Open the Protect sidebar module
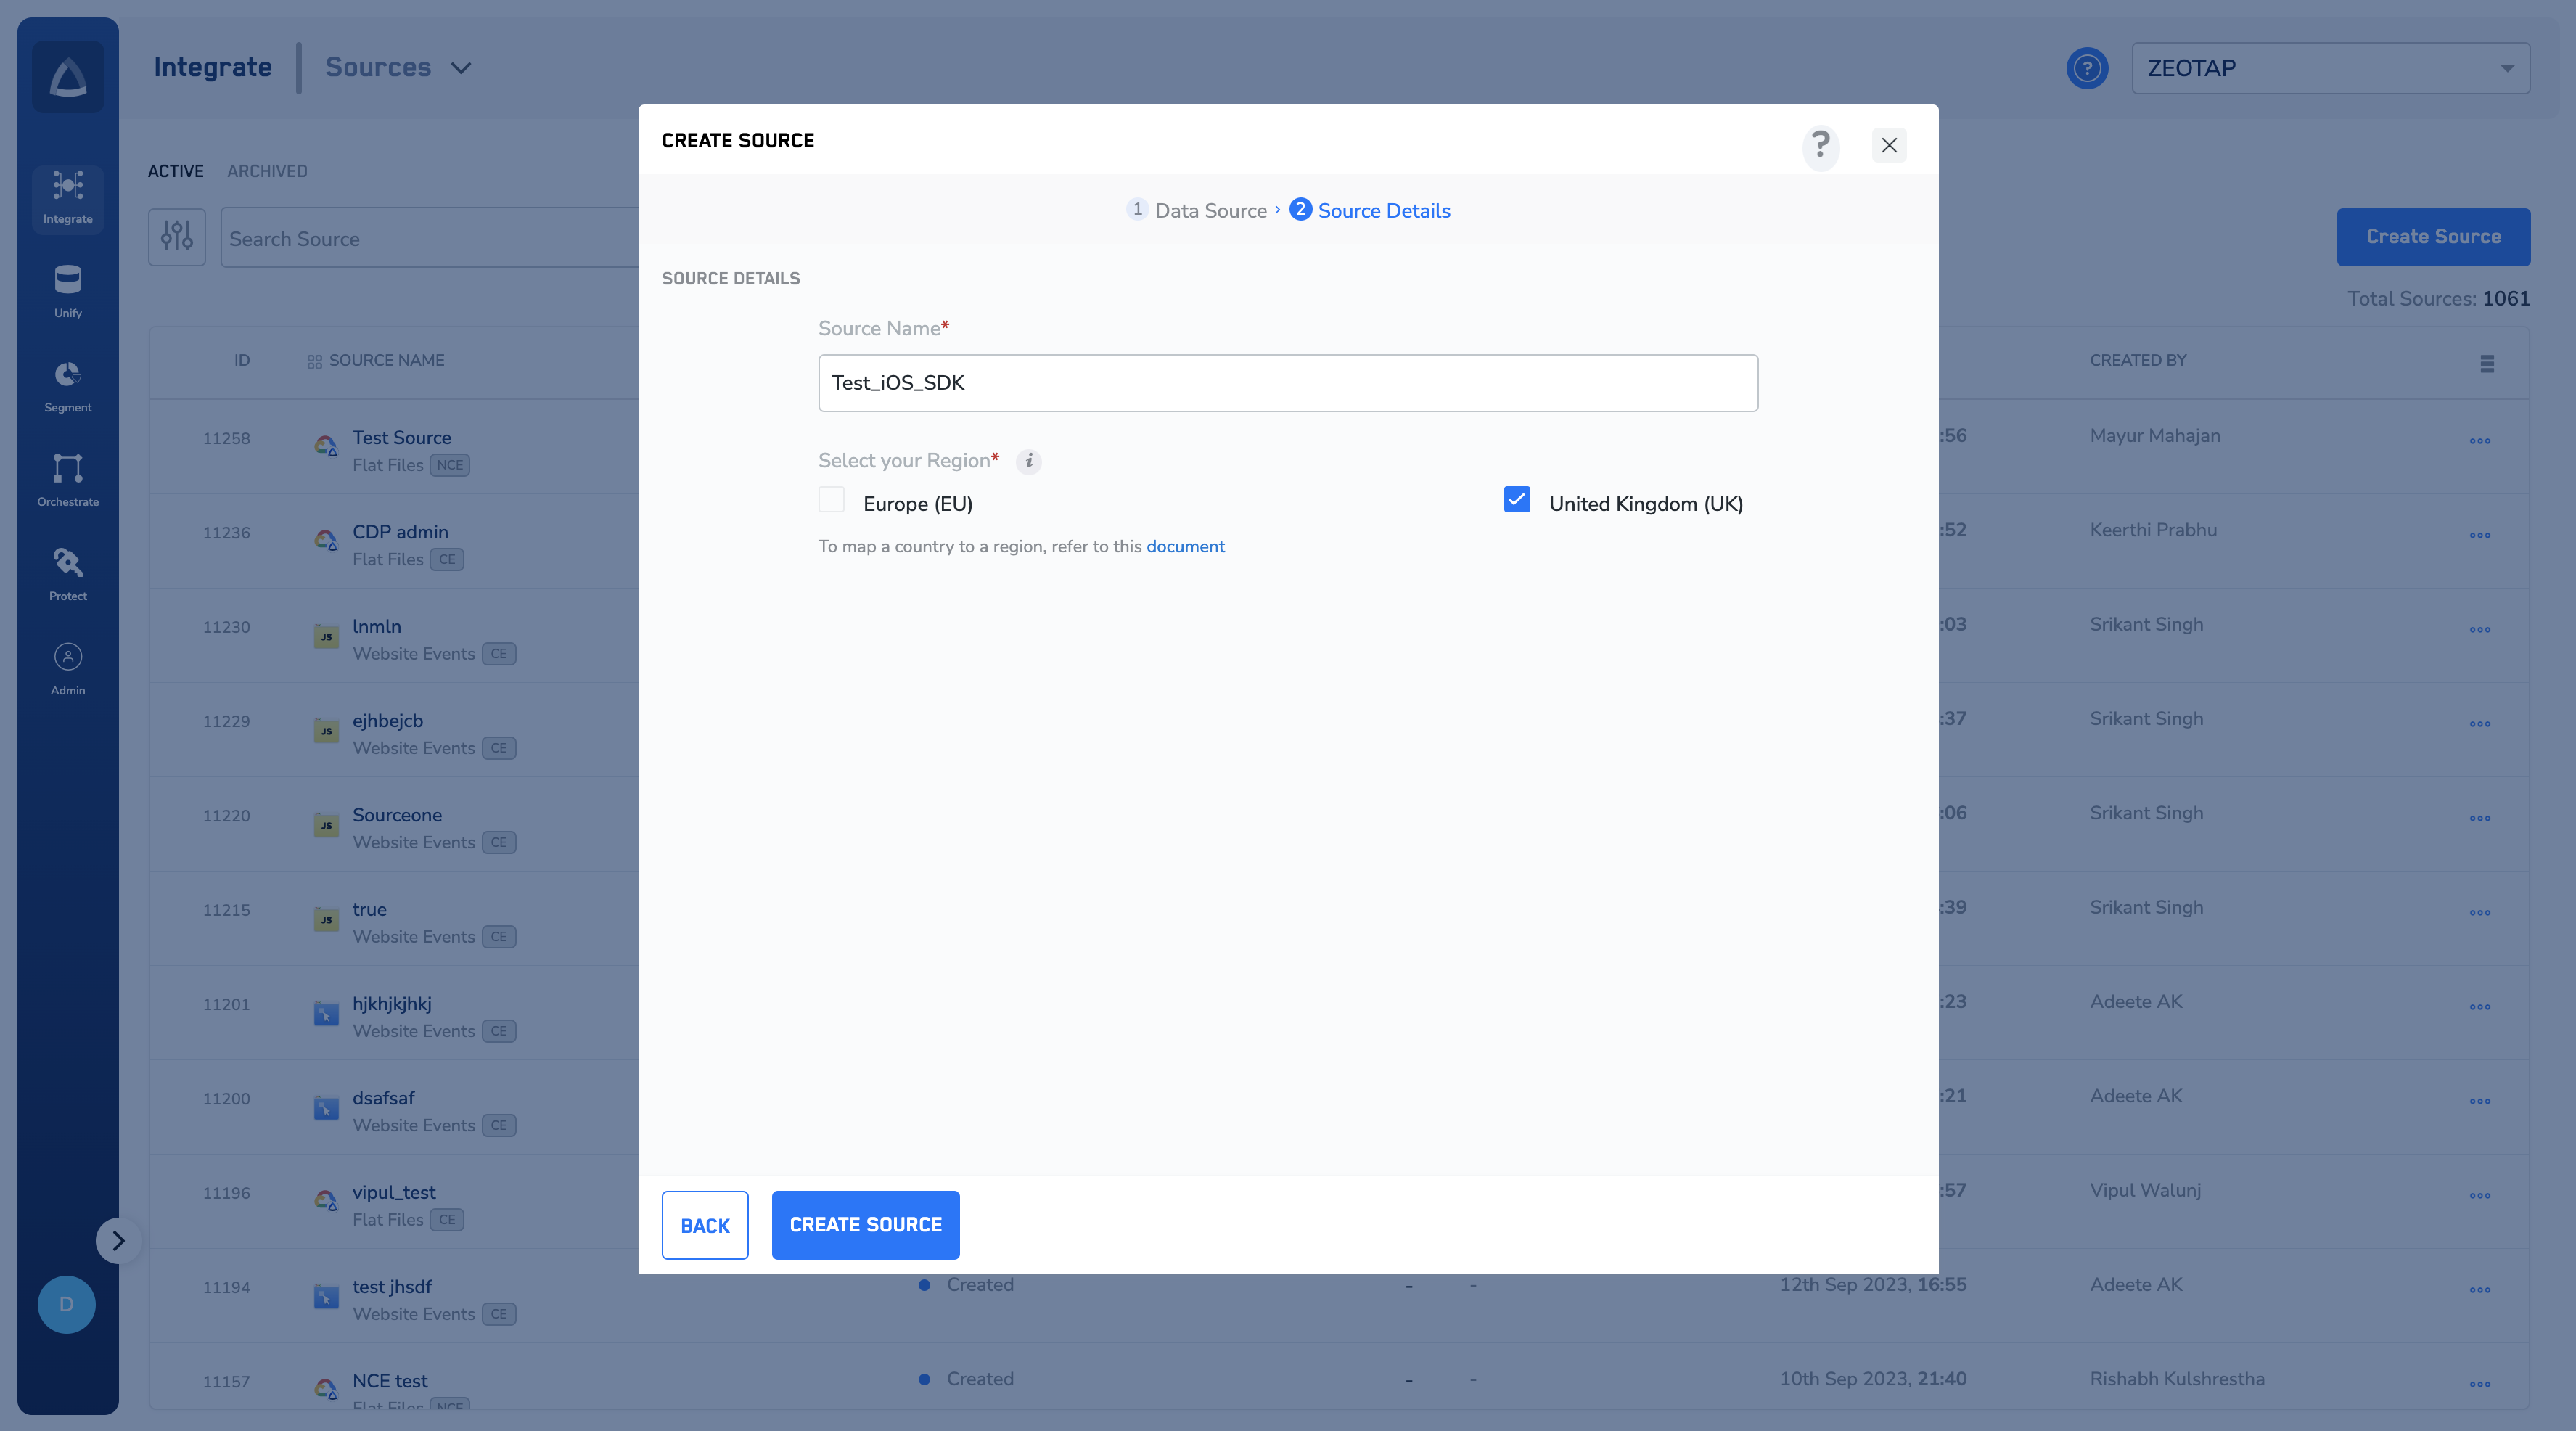 (x=68, y=575)
